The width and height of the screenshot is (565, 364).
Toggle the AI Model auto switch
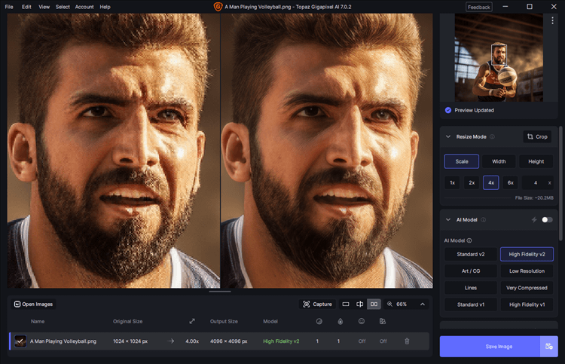coord(547,220)
